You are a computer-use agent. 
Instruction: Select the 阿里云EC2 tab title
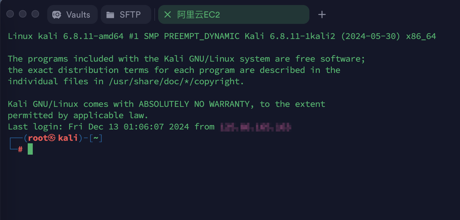pos(198,14)
